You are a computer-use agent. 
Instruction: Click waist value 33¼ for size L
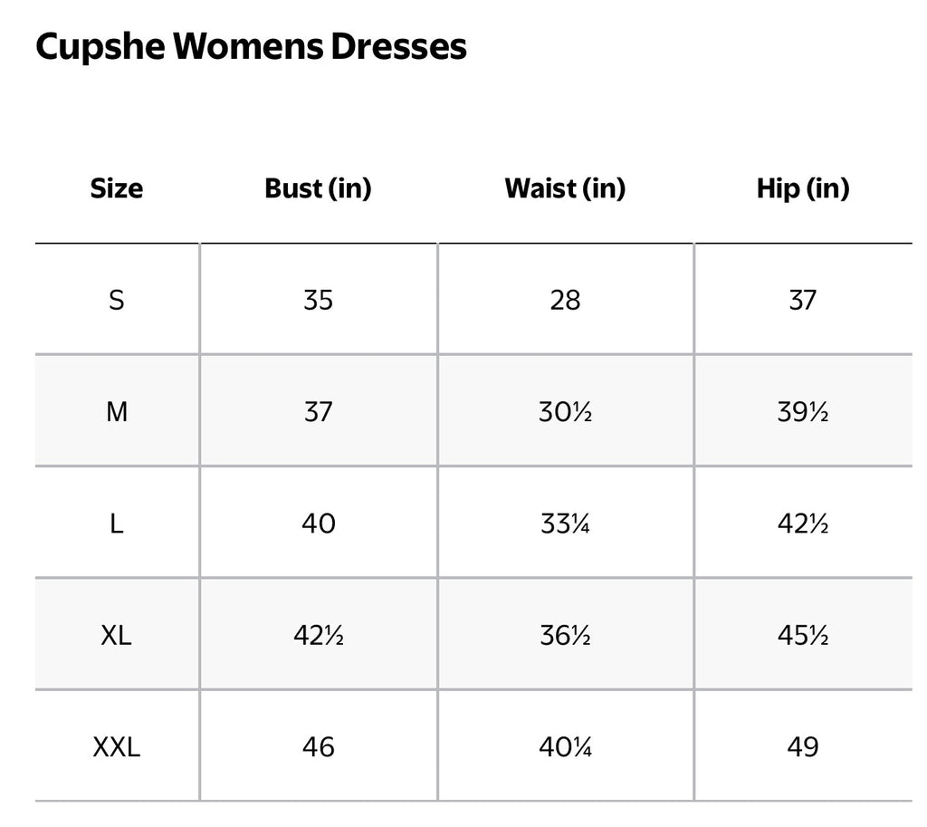tap(565, 524)
